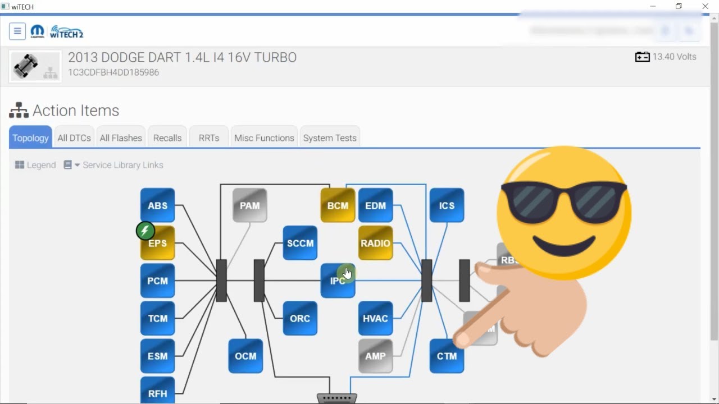Click the VIN 1C3CDFBH4DD185986 text

tap(113, 72)
